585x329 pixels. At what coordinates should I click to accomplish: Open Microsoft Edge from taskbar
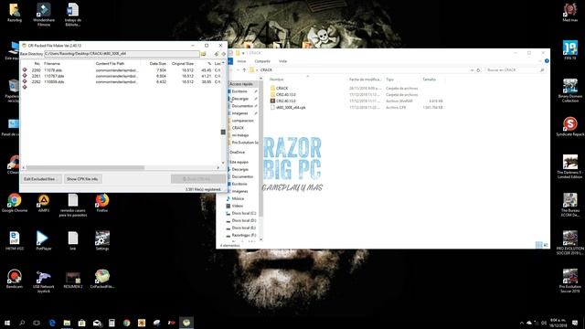(x=52, y=323)
